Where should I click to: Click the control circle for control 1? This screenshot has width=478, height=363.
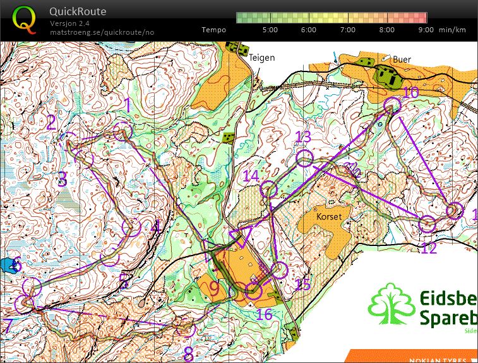point(122,132)
